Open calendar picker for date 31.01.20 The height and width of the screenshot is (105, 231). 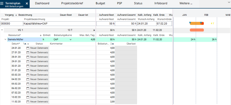pyautogui.click(x=28, y=70)
